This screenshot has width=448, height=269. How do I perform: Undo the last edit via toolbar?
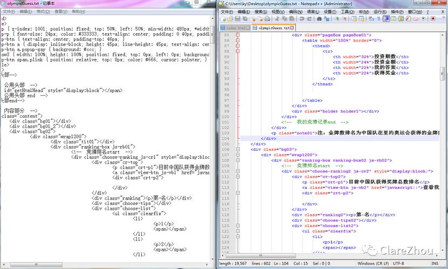(302, 19)
